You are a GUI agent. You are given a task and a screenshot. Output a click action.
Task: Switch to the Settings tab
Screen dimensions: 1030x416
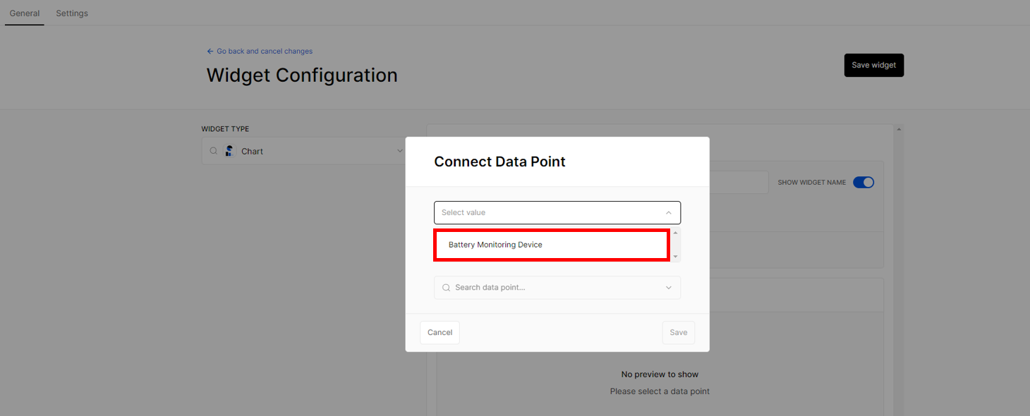click(72, 13)
